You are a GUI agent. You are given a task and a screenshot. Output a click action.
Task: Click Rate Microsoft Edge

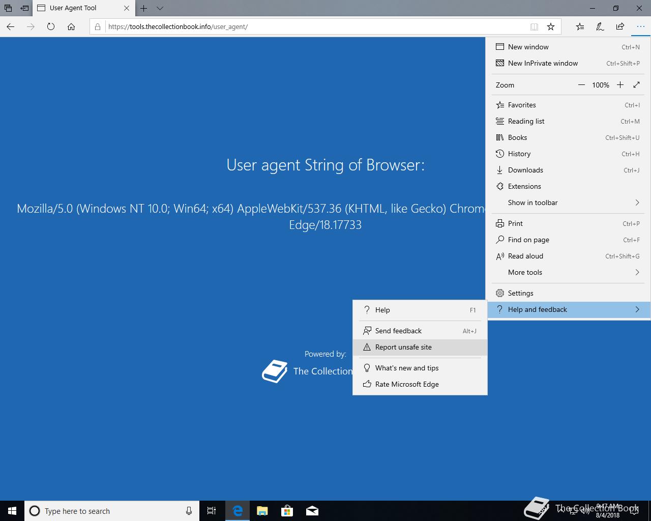click(420, 384)
